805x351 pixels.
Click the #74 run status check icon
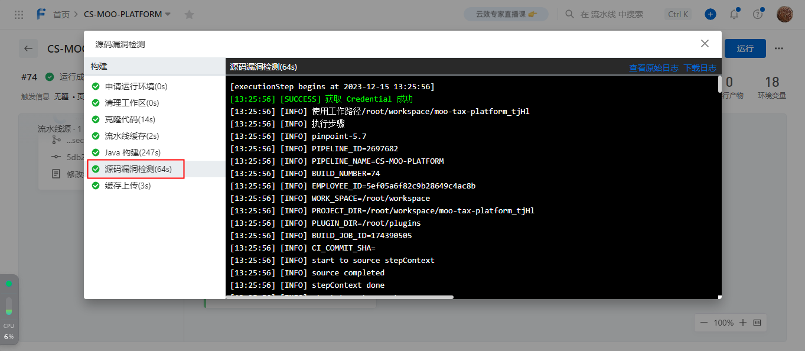coord(50,77)
